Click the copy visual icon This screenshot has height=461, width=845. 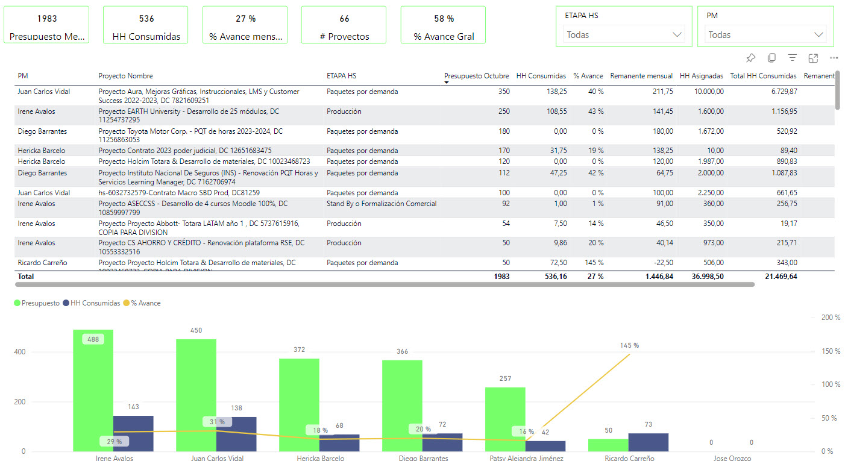[771, 58]
